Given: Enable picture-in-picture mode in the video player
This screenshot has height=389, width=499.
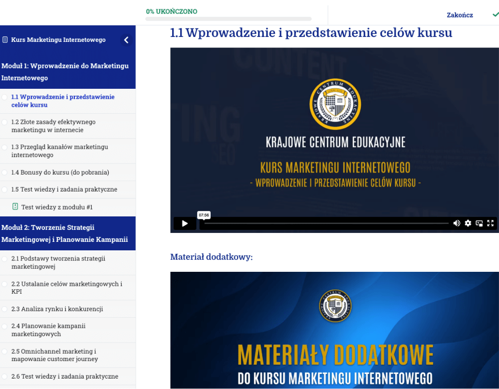Looking at the screenshot, I should [x=479, y=223].
